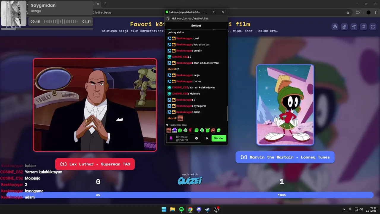This screenshot has height=214, width=380.
Task: Click the Gönder send button in chat
Action: click(219, 138)
